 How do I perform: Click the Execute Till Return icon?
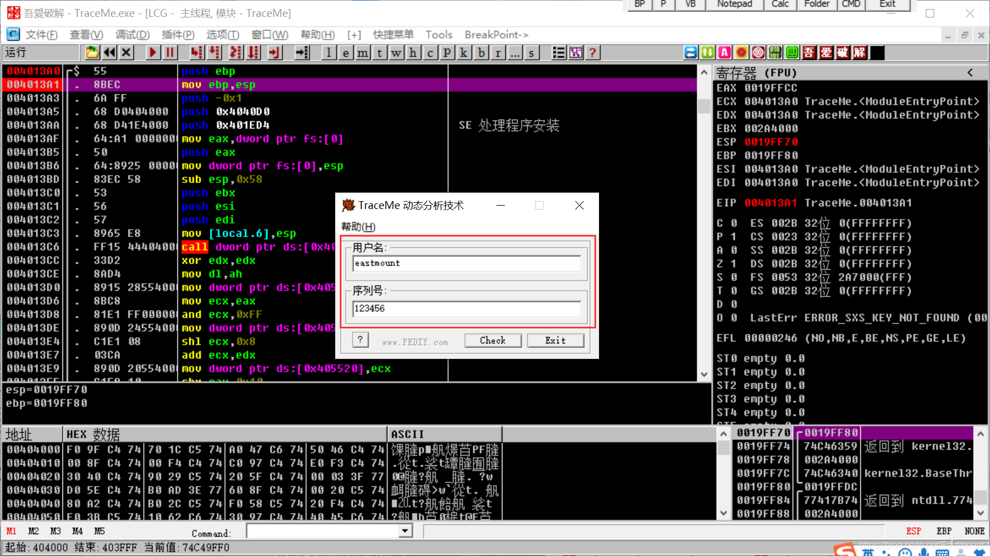click(x=274, y=53)
